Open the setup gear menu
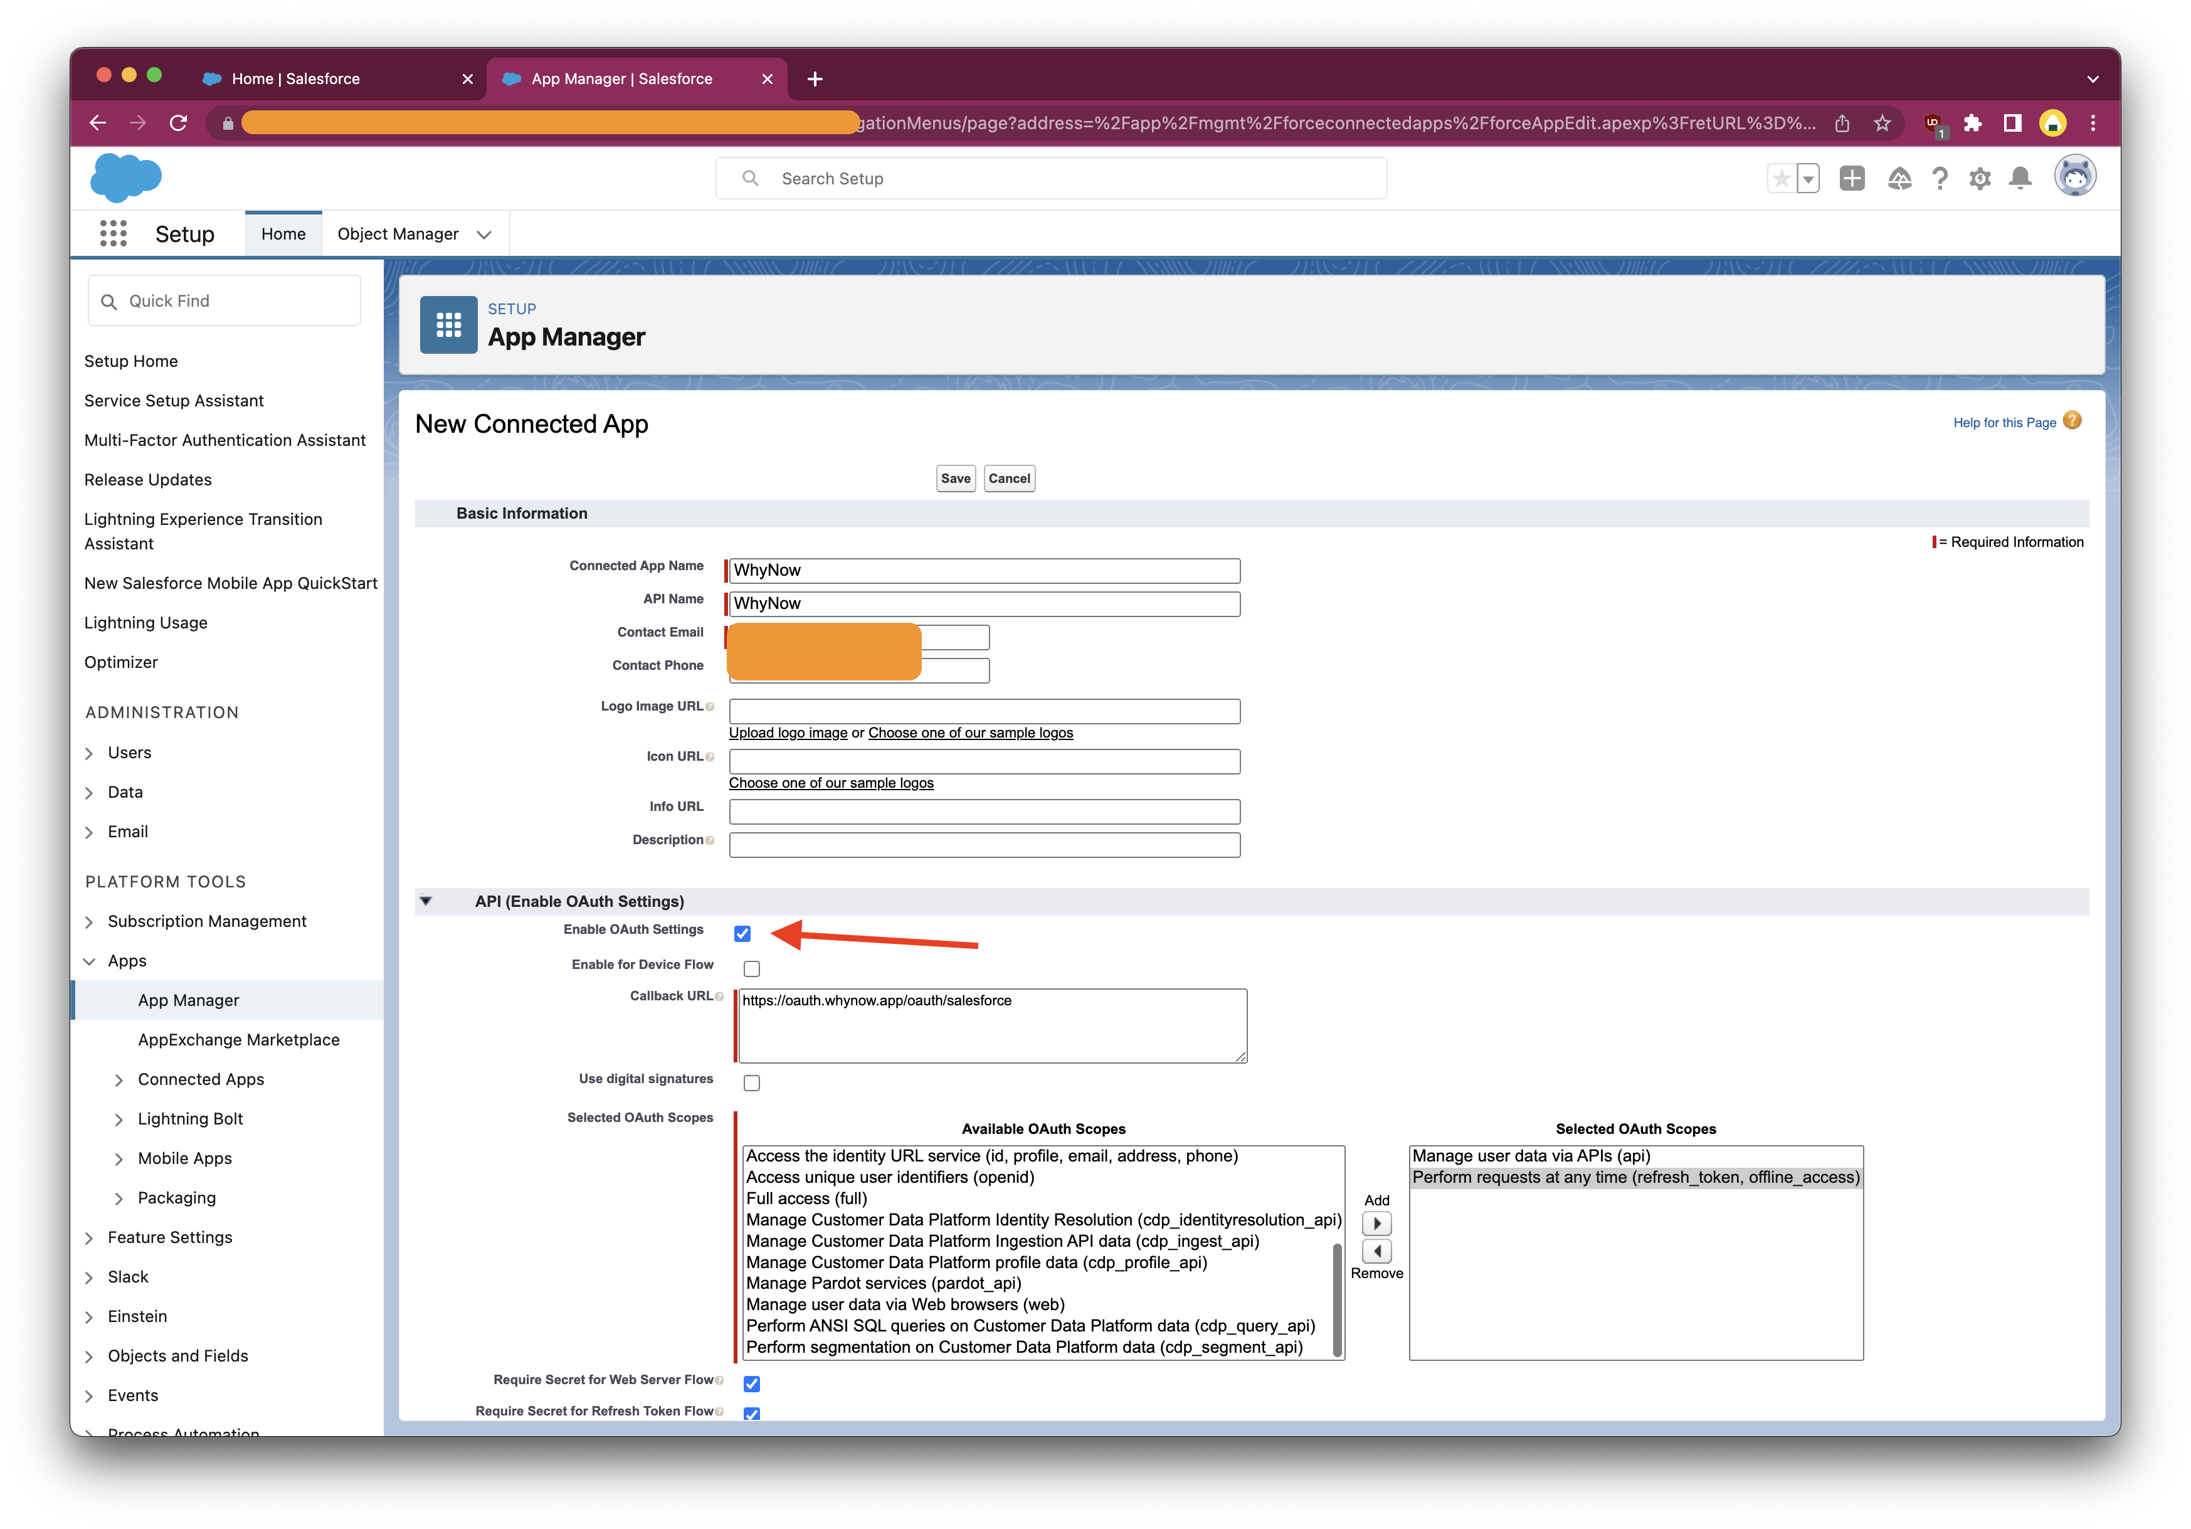This screenshot has width=2191, height=1529. pyautogui.click(x=1980, y=179)
